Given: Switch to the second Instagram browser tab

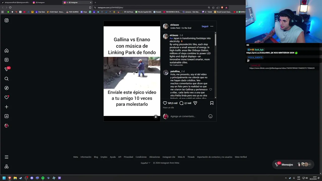Looking at the screenshot, I should 47,3.
